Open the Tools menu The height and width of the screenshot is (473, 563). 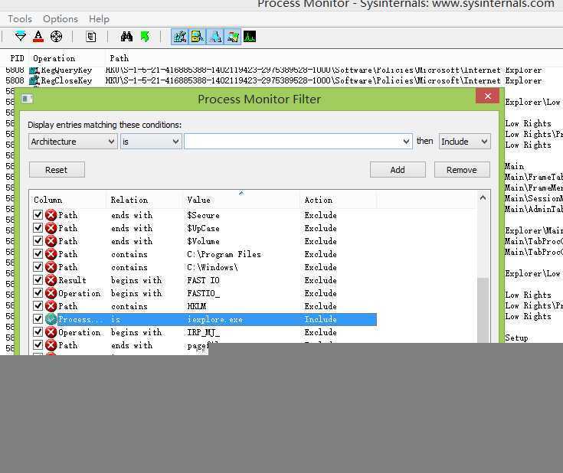[20, 18]
